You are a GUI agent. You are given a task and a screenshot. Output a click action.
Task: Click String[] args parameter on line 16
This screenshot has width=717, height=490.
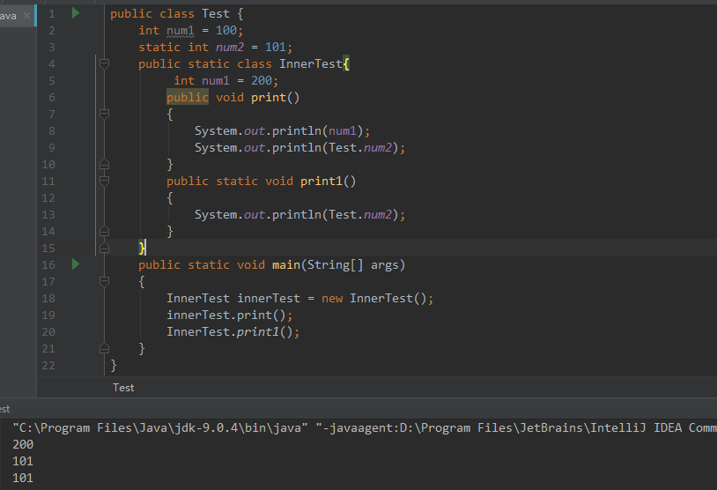[353, 265]
